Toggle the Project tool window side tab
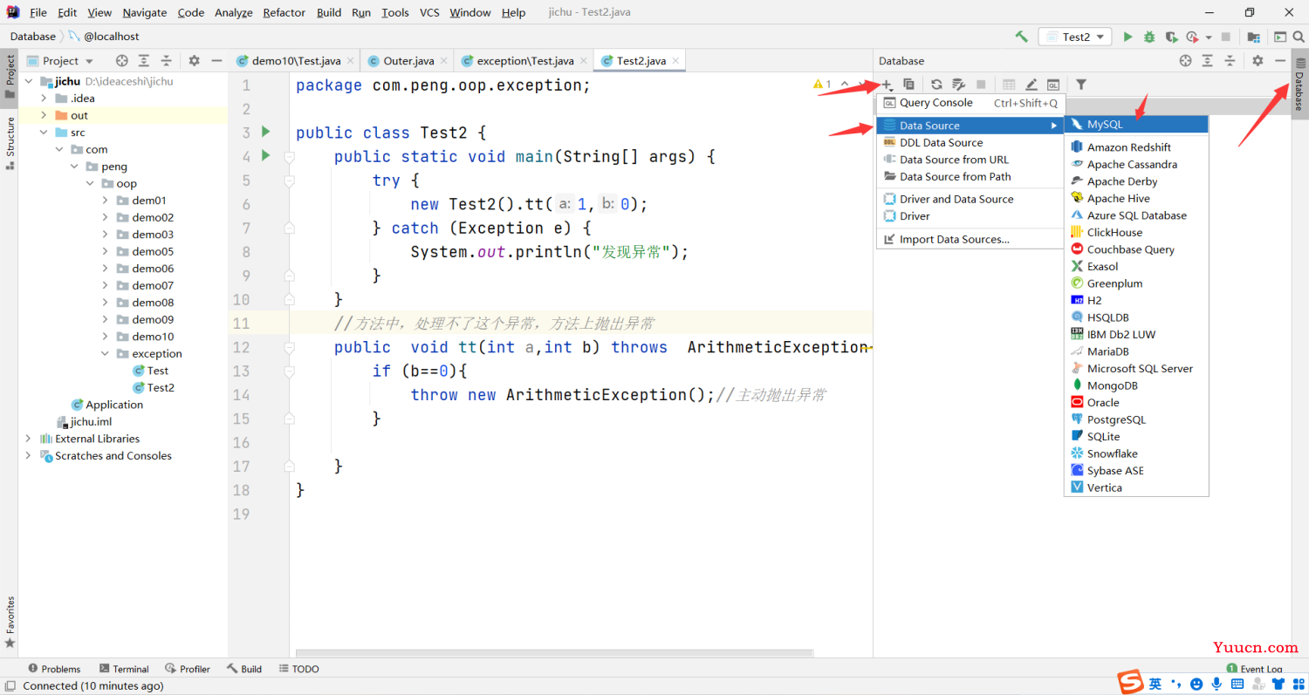The image size is (1309, 695). tap(10, 76)
